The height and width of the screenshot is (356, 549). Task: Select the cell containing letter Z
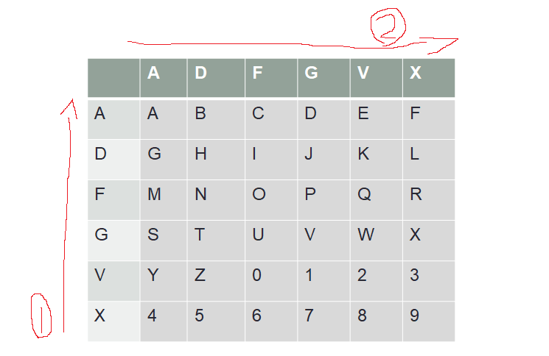(216, 281)
